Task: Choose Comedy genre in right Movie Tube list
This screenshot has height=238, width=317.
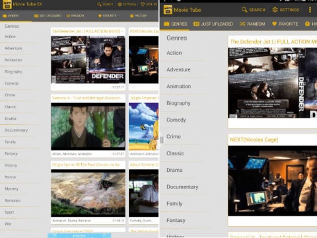Action: tap(176, 120)
